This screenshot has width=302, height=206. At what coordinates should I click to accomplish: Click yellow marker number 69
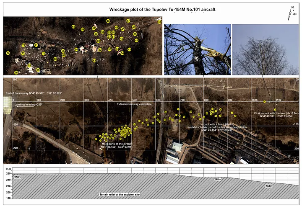(38, 70)
